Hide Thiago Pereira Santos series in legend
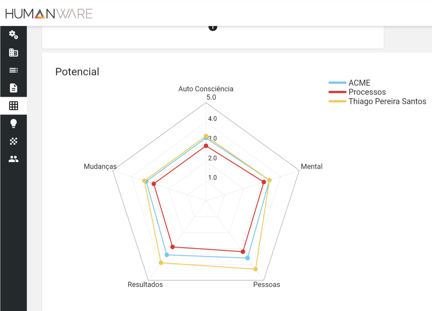 click(x=387, y=102)
